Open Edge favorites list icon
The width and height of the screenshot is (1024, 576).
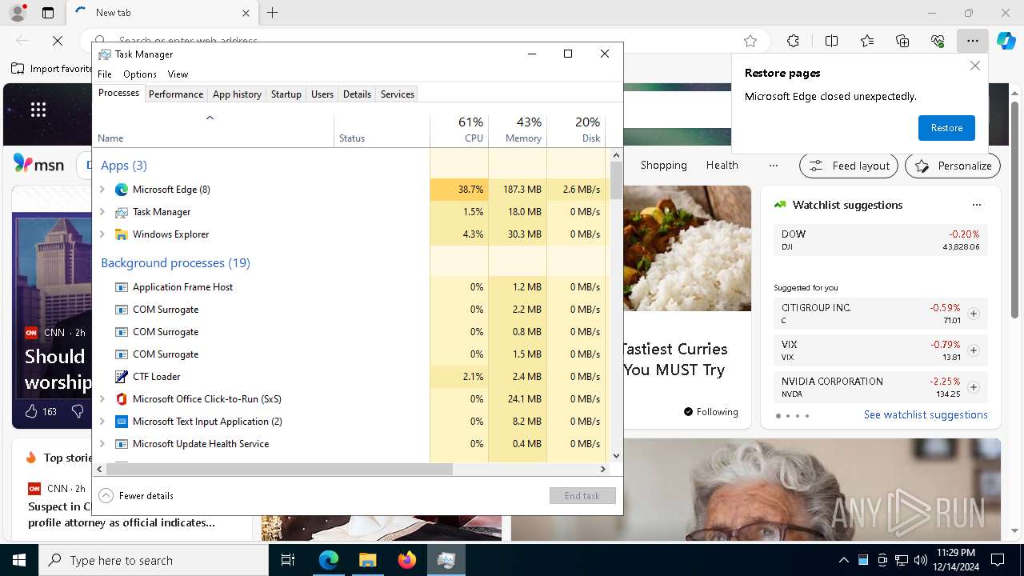point(867,41)
